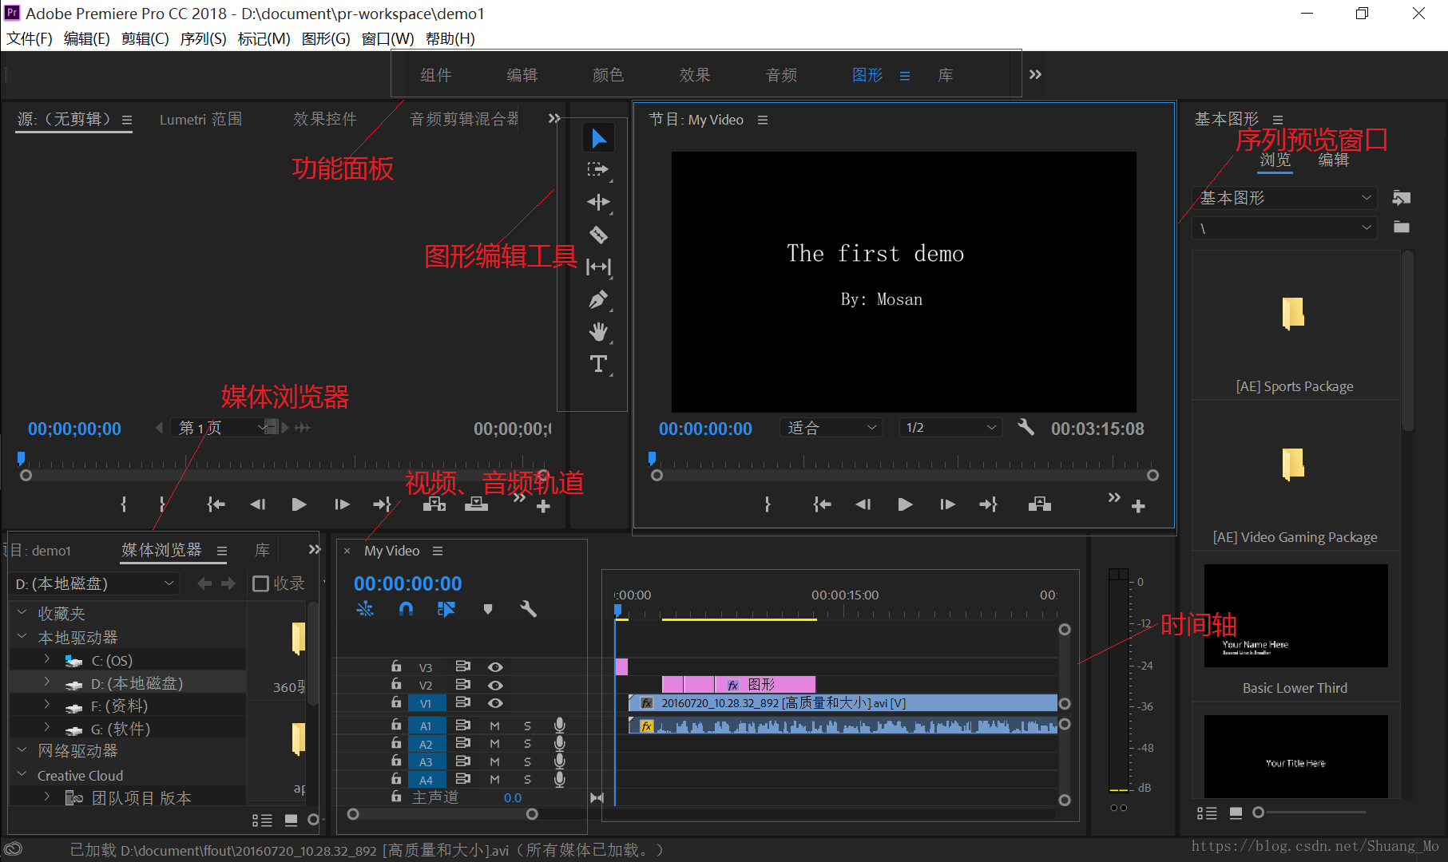Enable voice-over record on track A3
The width and height of the screenshot is (1448, 862).
tap(560, 761)
